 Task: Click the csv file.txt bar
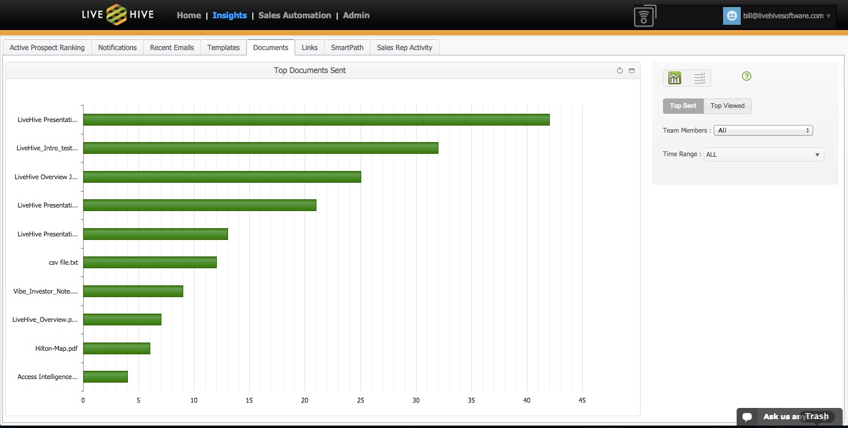tap(150, 262)
